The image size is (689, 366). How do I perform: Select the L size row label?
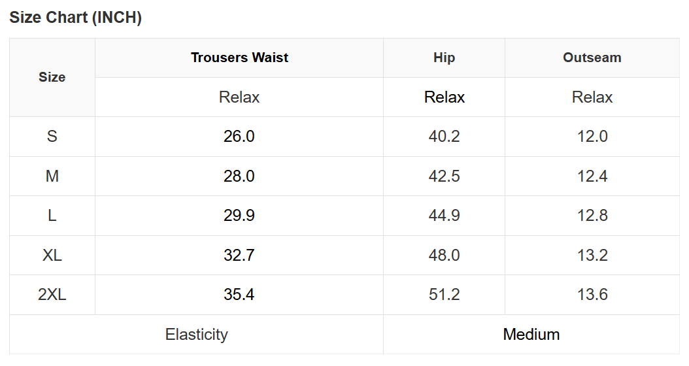point(52,215)
